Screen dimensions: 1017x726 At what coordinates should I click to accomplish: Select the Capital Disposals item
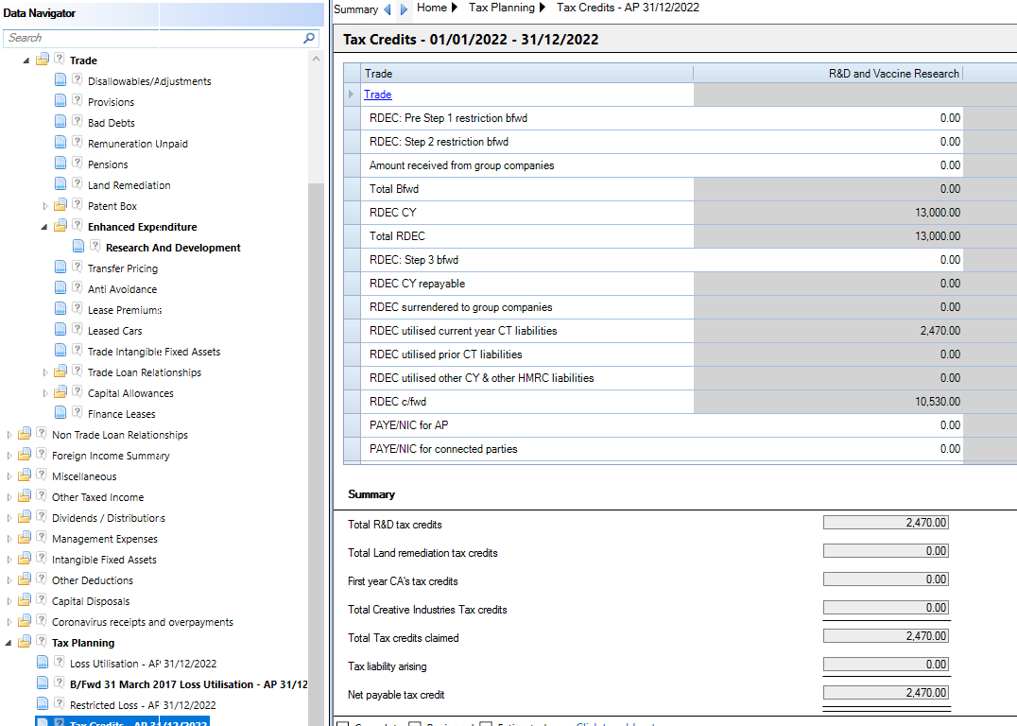[x=91, y=601]
